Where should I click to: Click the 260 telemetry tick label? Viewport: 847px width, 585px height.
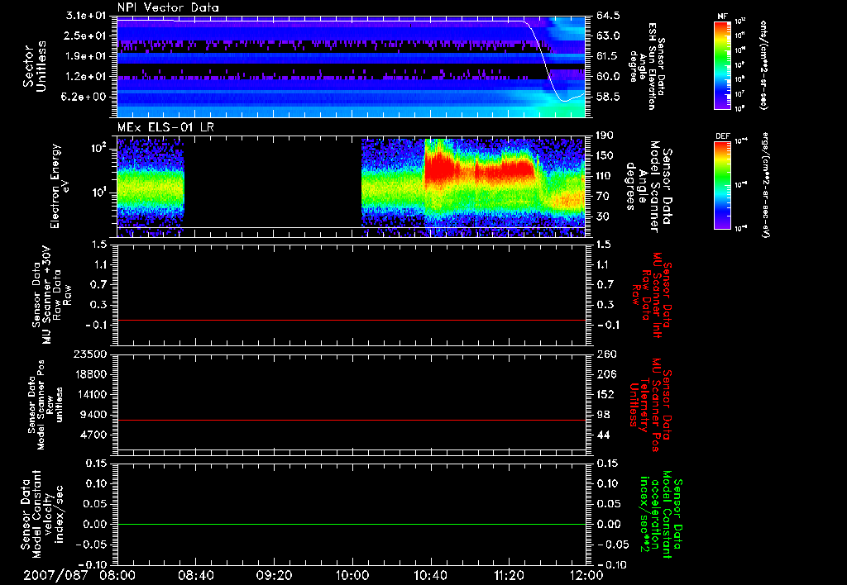point(606,354)
